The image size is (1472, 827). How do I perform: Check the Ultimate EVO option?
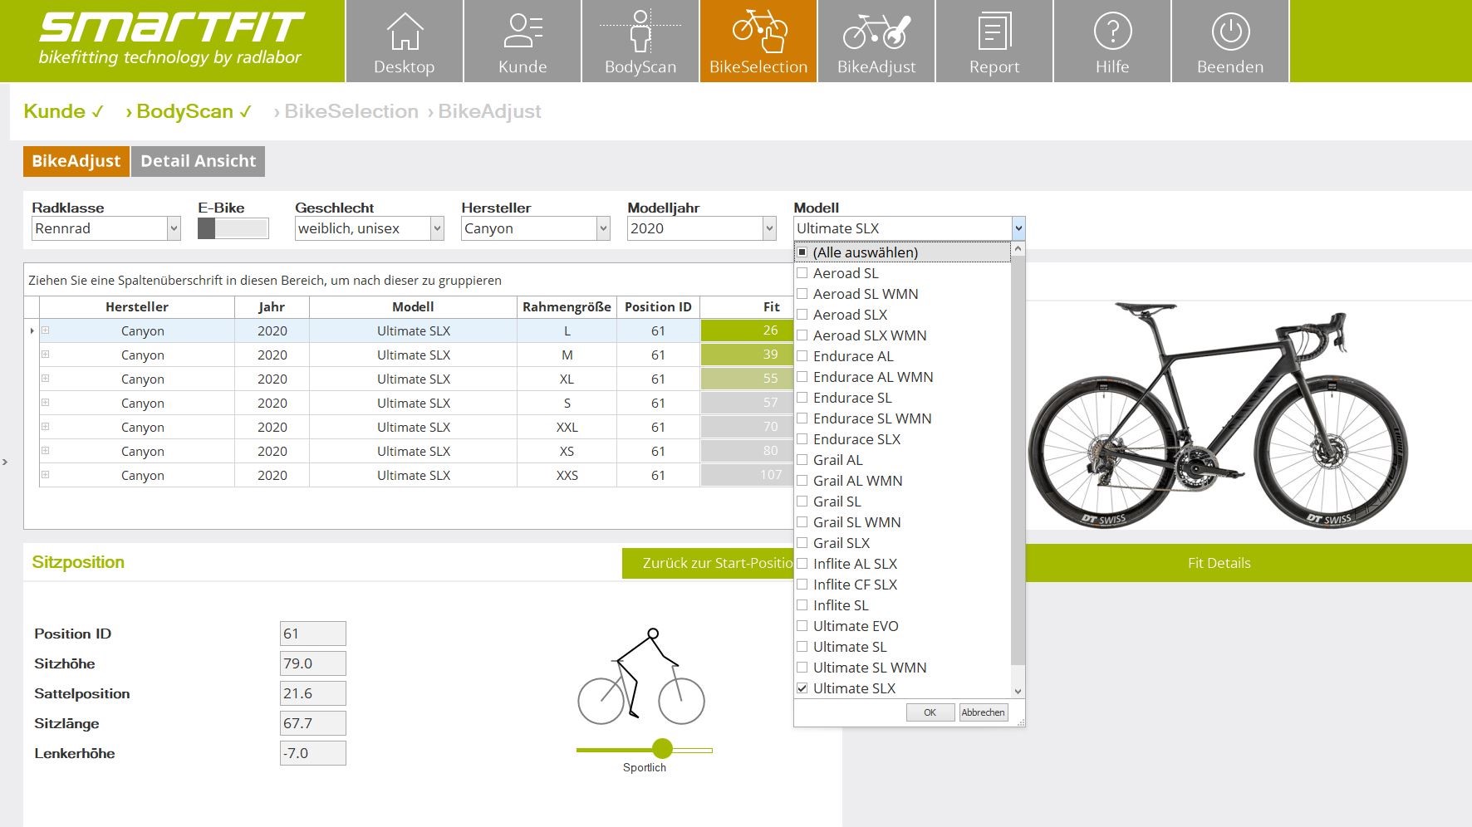[802, 626]
